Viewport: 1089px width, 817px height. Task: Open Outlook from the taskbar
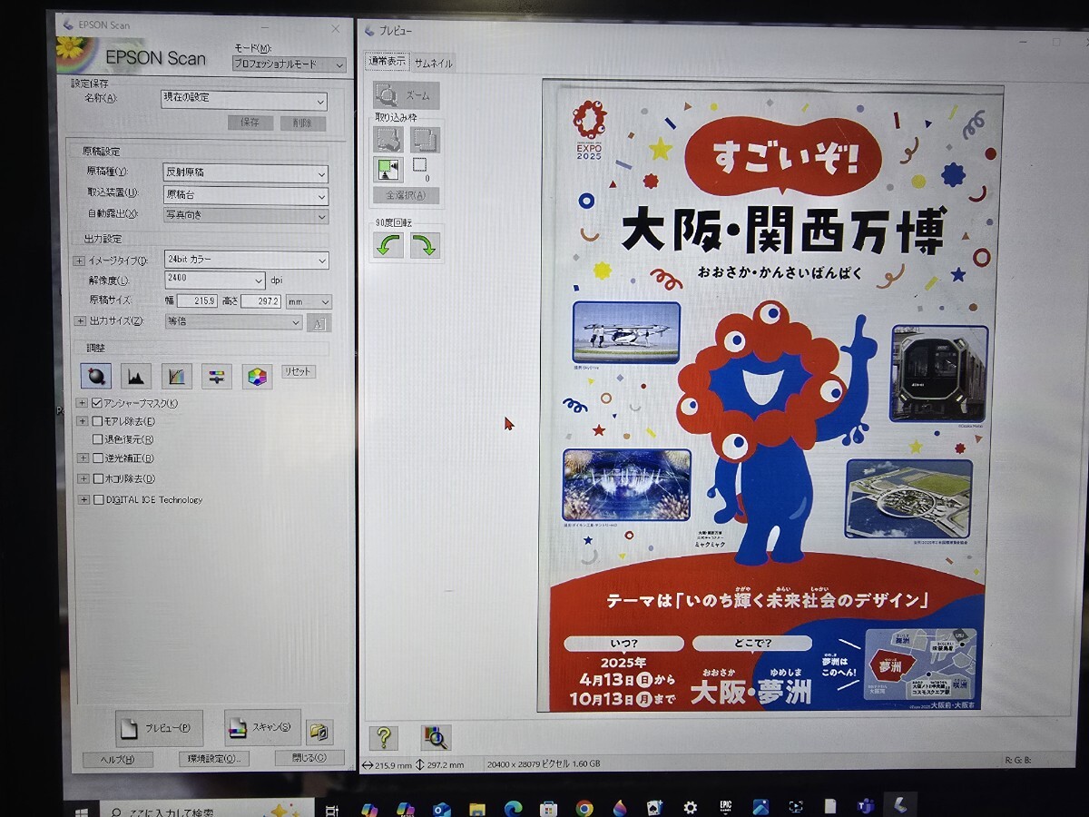pos(442,808)
